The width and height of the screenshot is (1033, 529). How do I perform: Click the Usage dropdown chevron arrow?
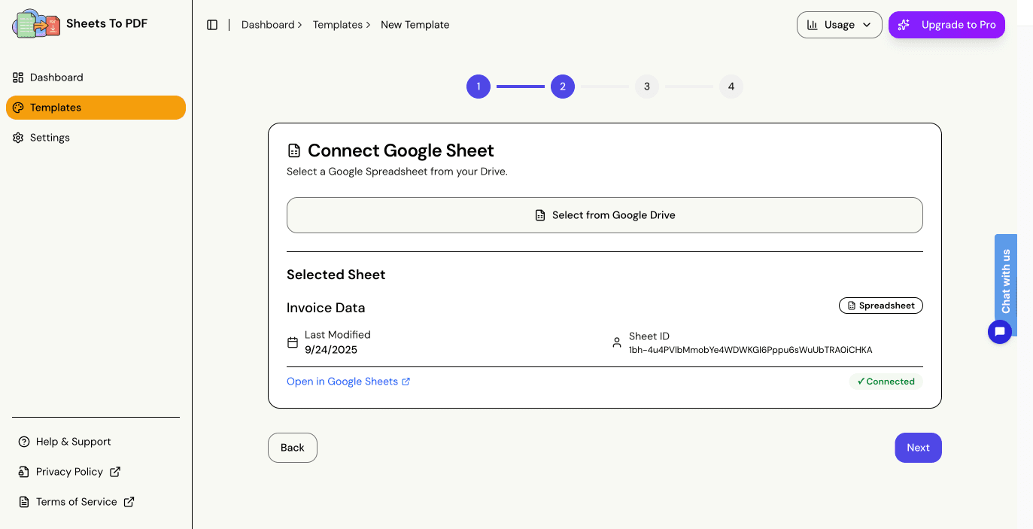(867, 25)
